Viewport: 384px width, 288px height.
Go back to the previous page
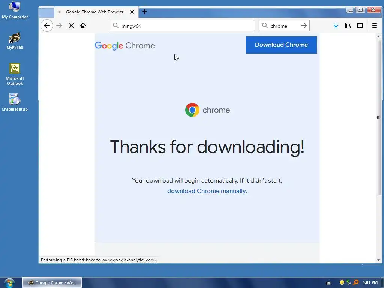pos(47,26)
